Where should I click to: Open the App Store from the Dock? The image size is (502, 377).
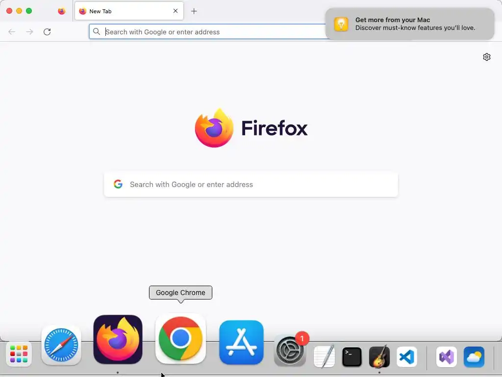(x=241, y=342)
